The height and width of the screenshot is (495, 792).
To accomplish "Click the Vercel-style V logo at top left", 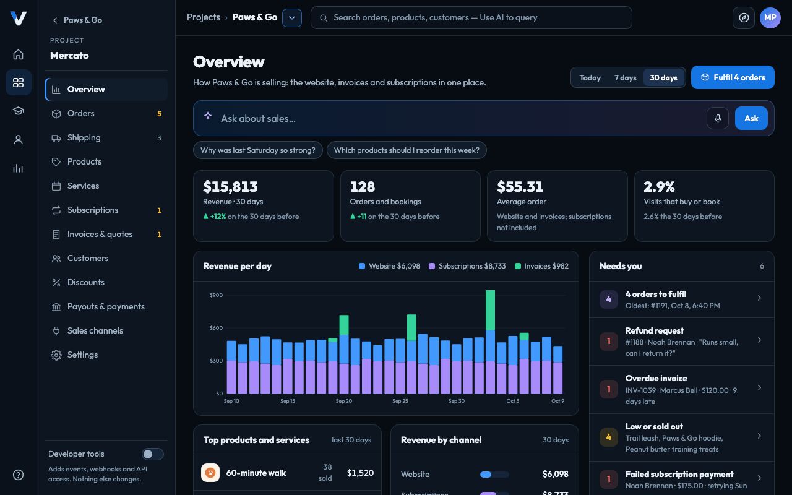I will (x=18, y=19).
